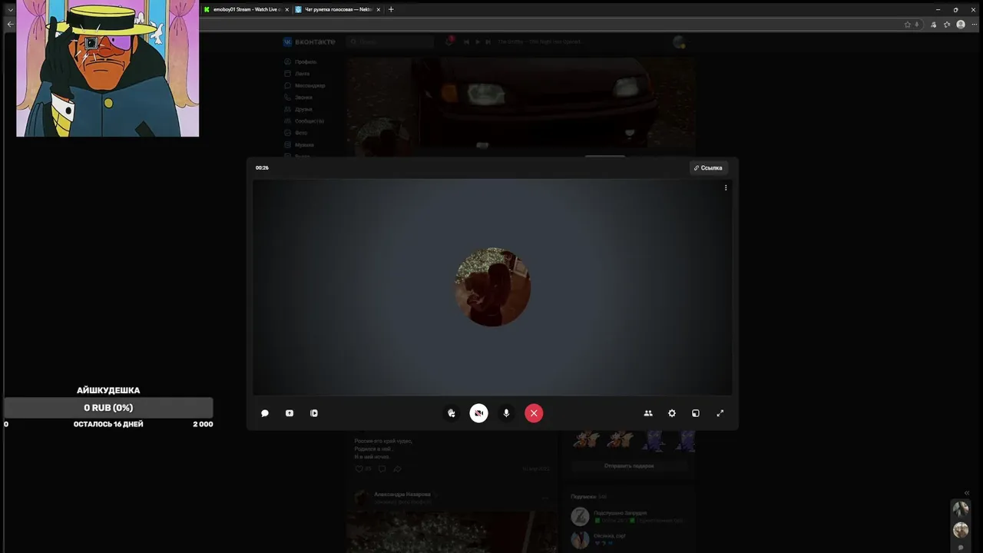Turn the camera on in the call

click(478, 413)
